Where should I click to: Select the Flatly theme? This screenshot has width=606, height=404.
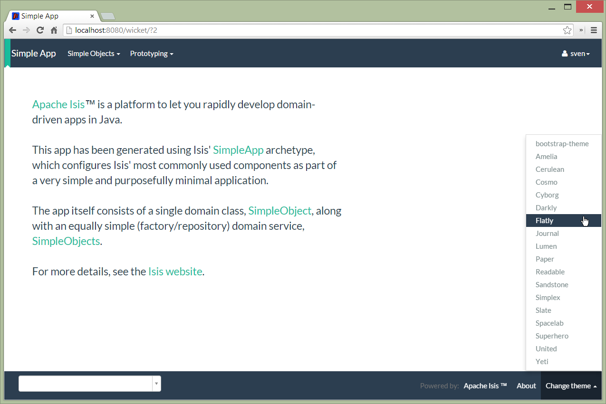coord(545,221)
